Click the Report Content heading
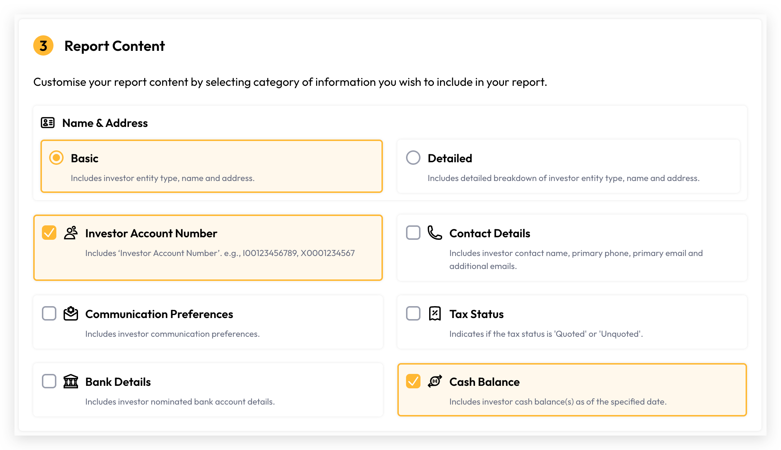The image size is (781, 450). point(115,46)
